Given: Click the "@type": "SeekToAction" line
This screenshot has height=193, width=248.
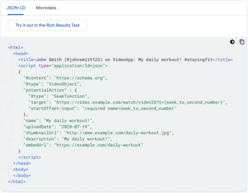Looking at the screenshot, I should [x=59, y=96].
